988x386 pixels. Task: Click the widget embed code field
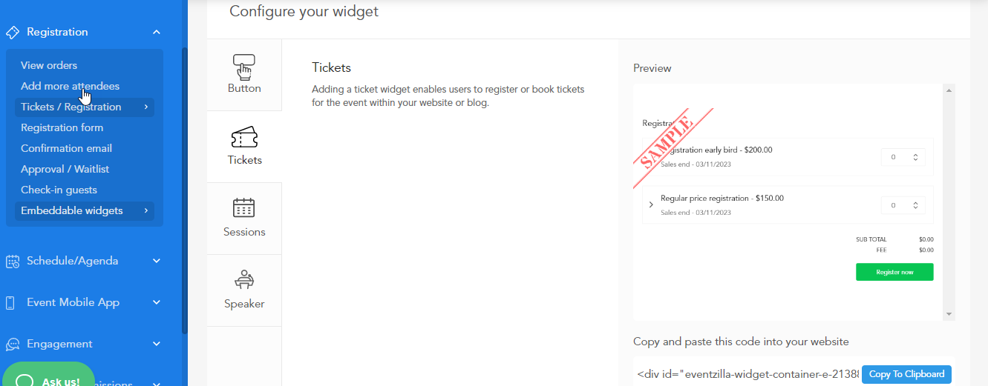coord(747,374)
